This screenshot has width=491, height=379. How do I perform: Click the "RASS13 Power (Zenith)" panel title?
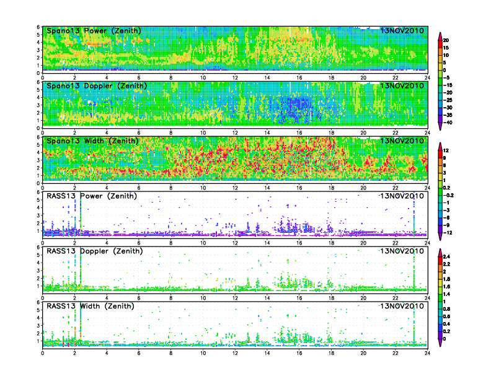[x=92, y=196]
